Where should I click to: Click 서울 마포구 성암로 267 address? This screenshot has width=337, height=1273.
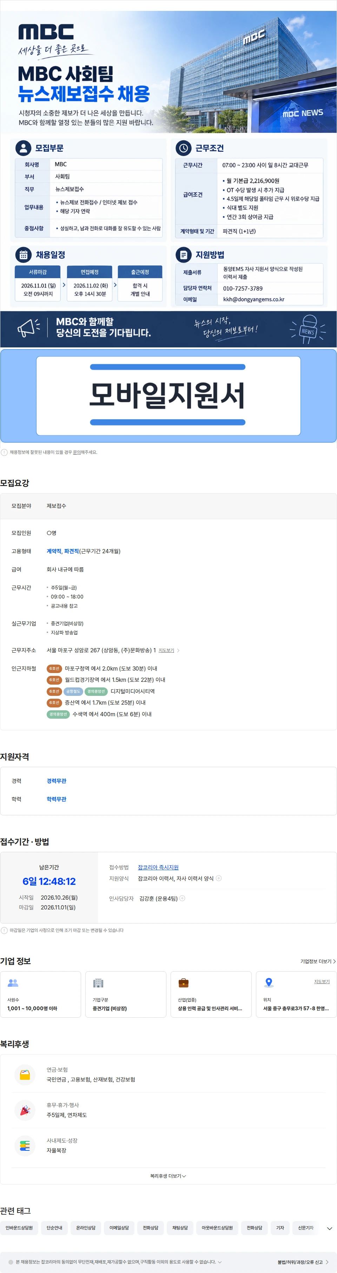click(x=101, y=650)
